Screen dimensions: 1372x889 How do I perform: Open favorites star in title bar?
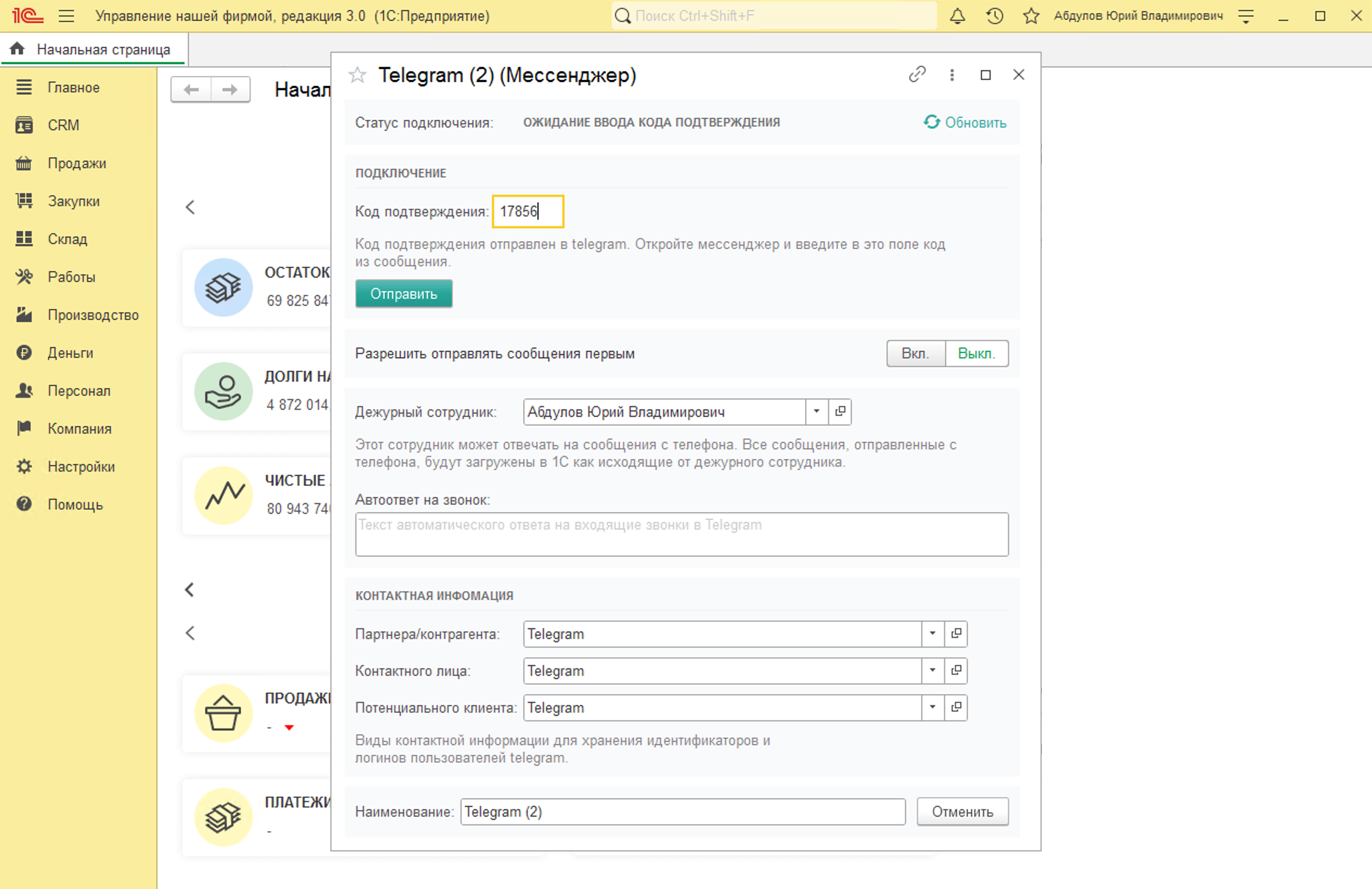[x=1031, y=16]
